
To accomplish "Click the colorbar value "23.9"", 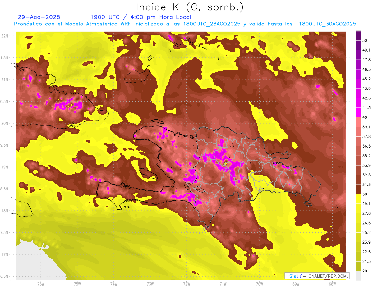I will click(x=366, y=242).
